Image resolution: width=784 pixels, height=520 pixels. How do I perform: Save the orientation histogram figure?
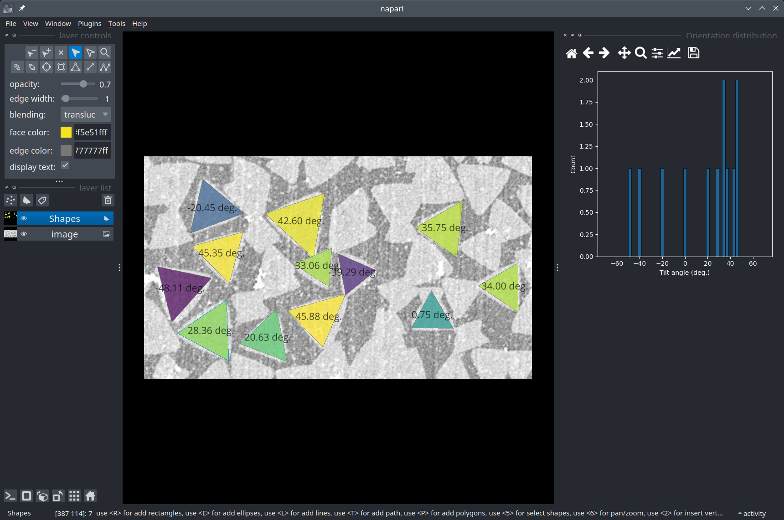coord(693,53)
